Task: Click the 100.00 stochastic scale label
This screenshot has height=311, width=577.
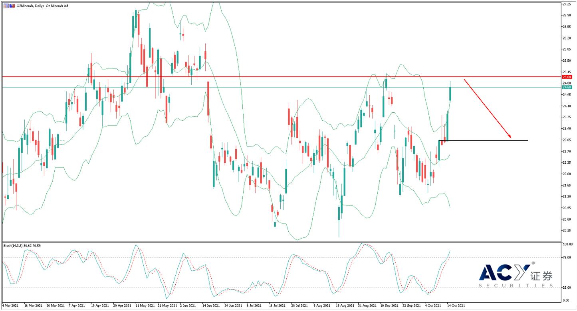Action: (x=567, y=244)
